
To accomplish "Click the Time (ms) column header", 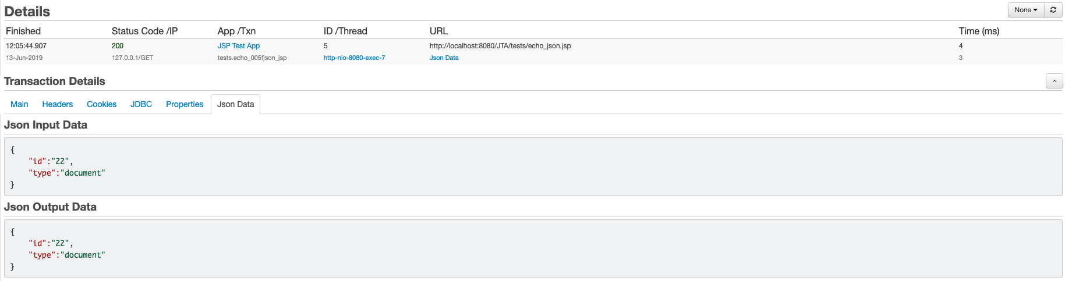I will pos(979,31).
